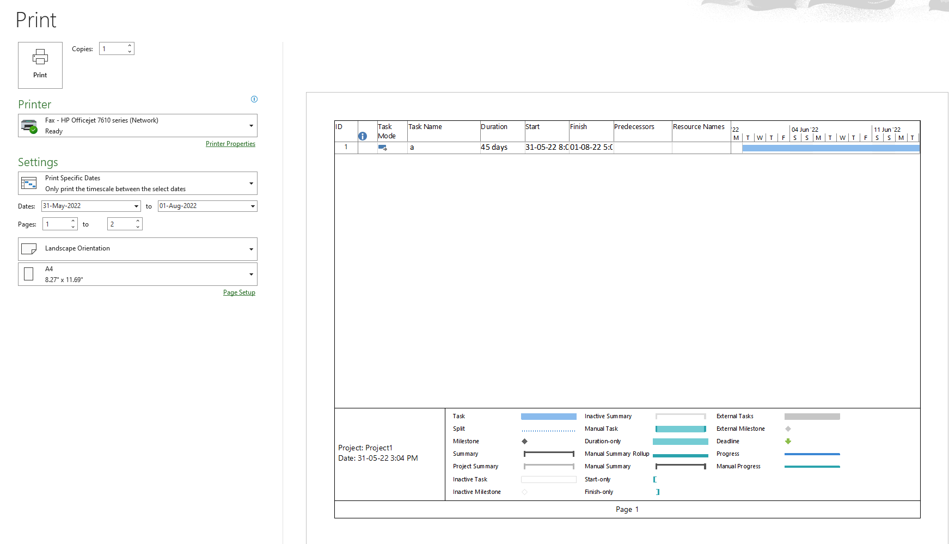The width and height of the screenshot is (949, 544).
Task: Click the large Print button
Action: tap(40, 65)
